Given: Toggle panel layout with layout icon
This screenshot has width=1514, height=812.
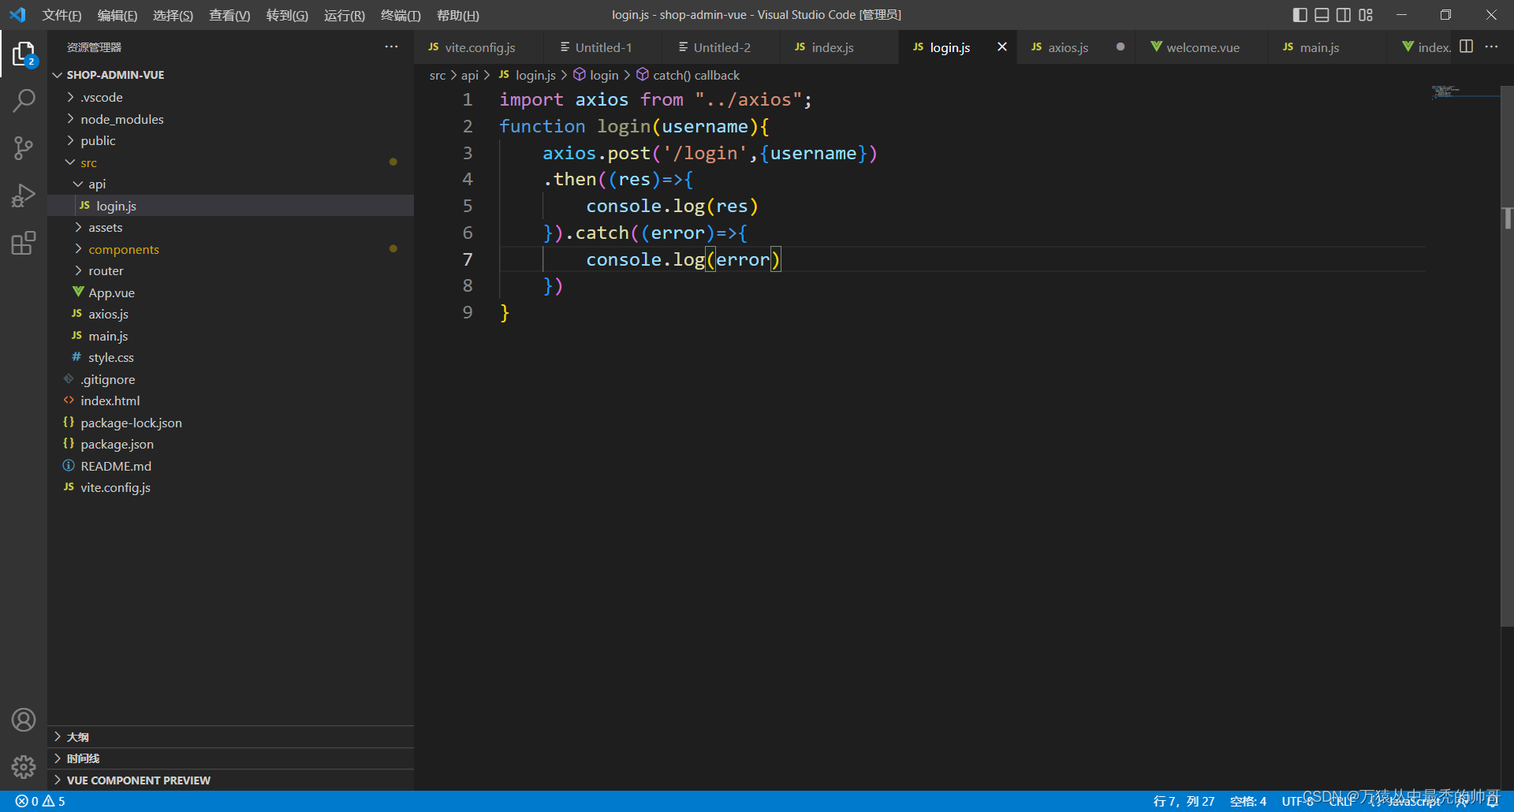Looking at the screenshot, I should (1367, 14).
